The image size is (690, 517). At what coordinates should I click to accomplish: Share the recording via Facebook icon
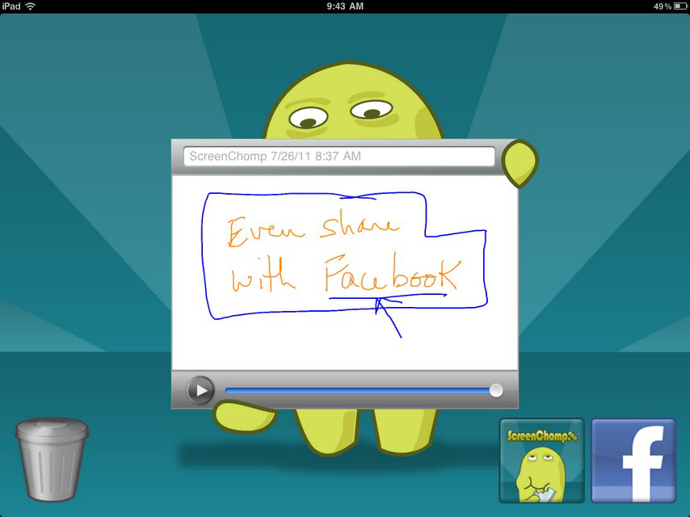633,460
